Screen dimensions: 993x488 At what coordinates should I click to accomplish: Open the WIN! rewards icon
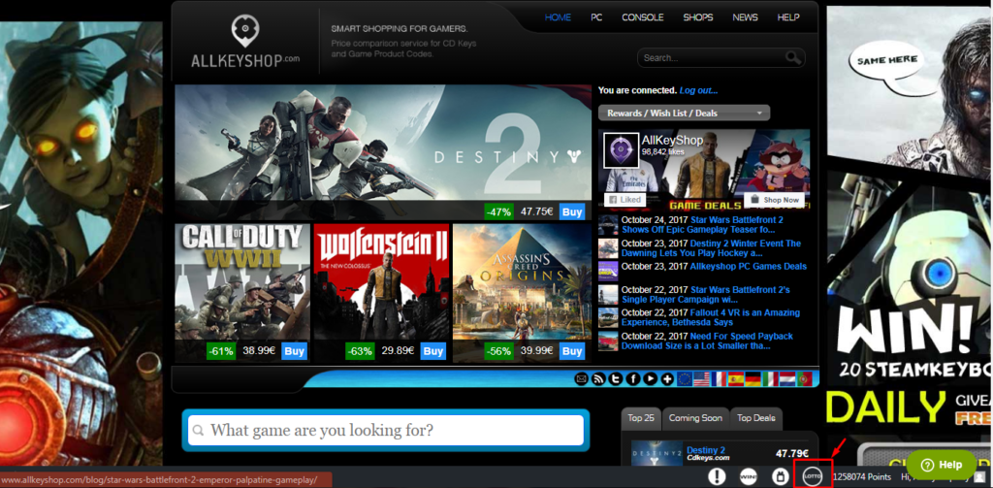(748, 476)
